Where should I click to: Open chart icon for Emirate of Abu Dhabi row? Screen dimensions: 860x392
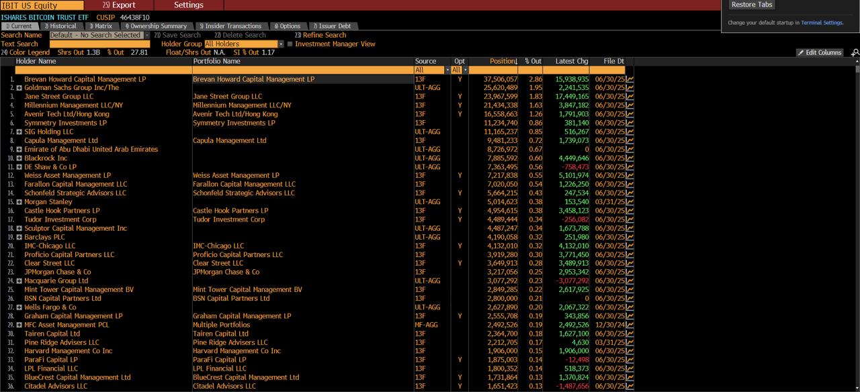click(x=630, y=149)
